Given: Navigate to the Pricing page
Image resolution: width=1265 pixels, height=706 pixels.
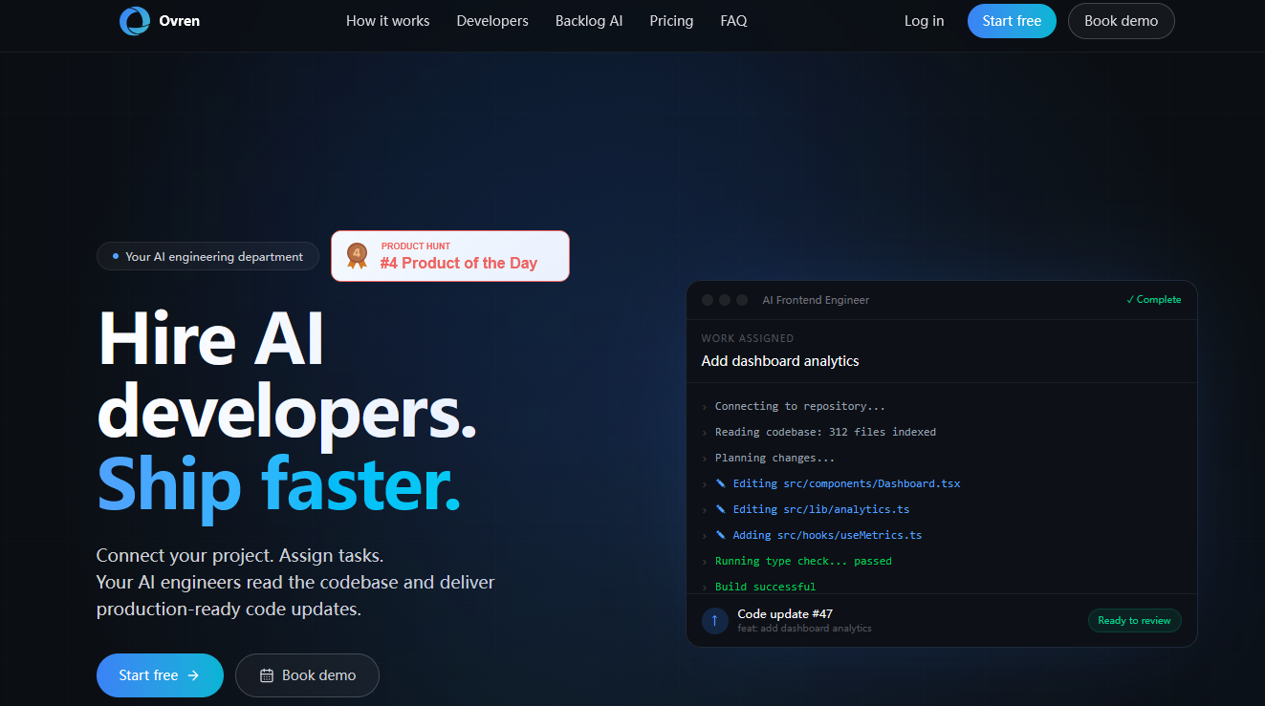Looking at the screenshot, I should pyautogui.click(x=671, y=21).
